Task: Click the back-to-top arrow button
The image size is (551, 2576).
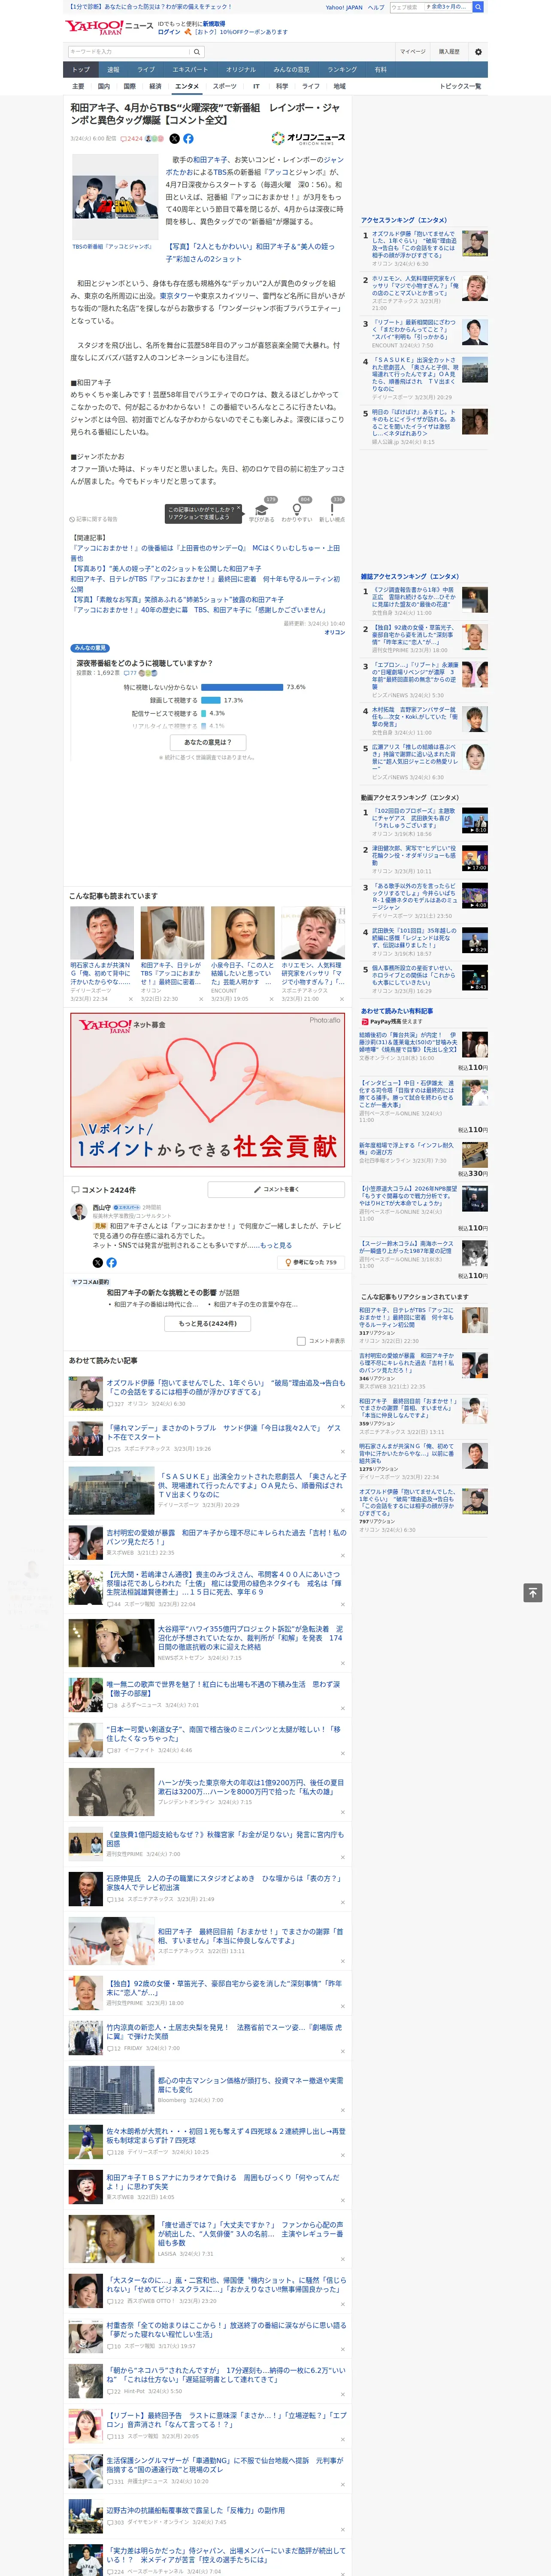Action: [x=533, y=1593]
